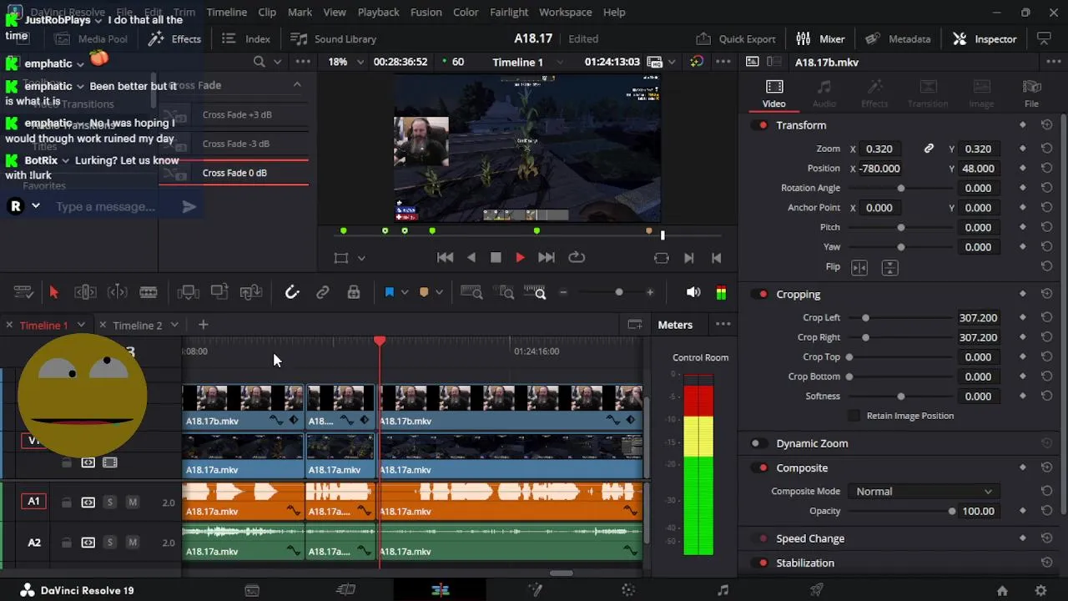The height and width of the screenshot is (601, 1068).
Task: Mute audio with the speaker icon
Action: (x=693, y=292)
